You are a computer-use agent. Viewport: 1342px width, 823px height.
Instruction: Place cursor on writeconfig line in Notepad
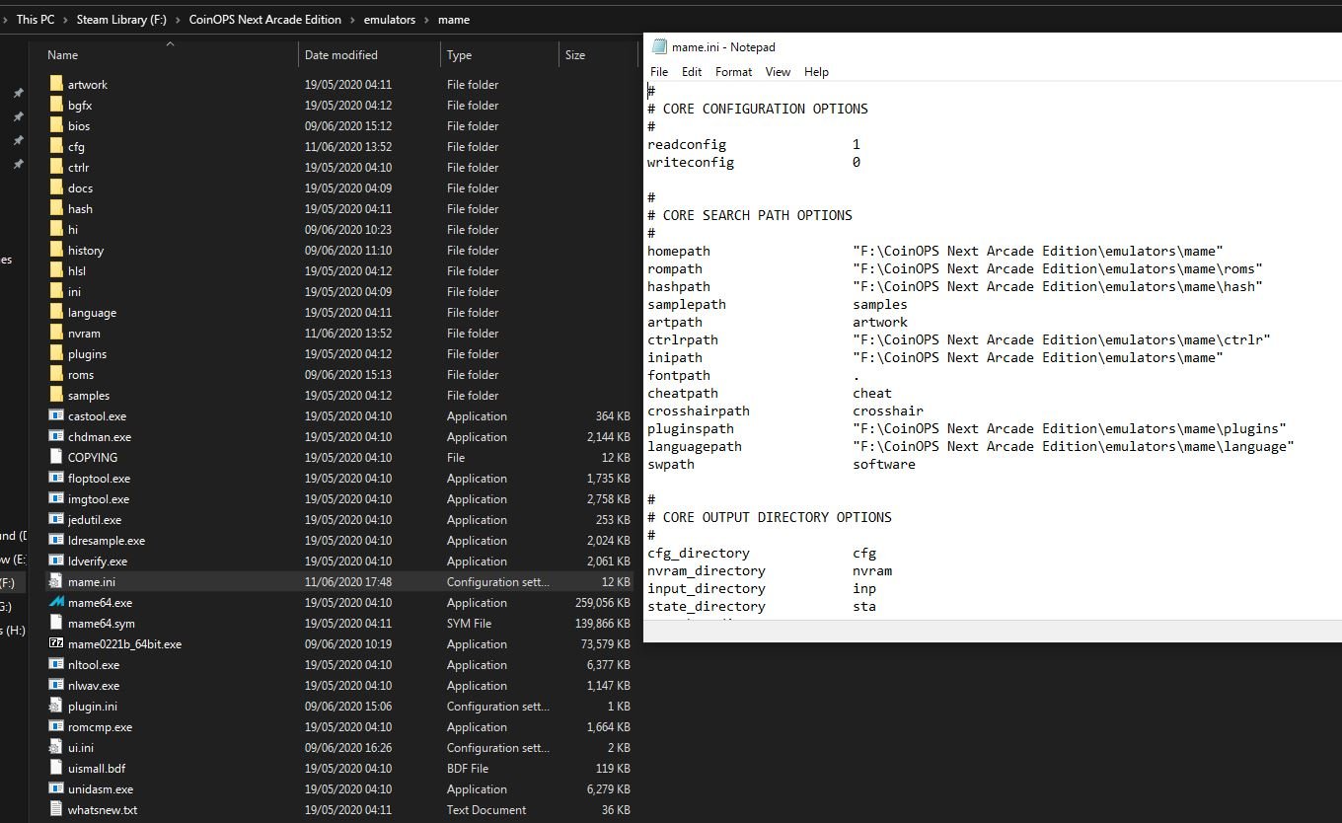pos(754,162)
